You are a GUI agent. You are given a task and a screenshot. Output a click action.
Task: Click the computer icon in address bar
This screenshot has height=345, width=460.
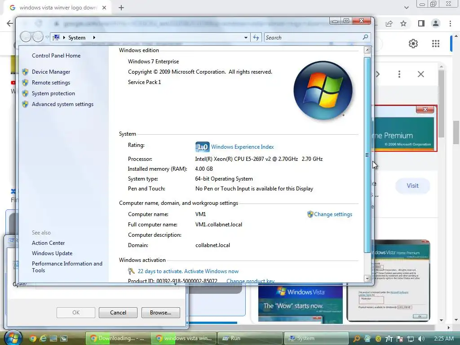(56, 38)
